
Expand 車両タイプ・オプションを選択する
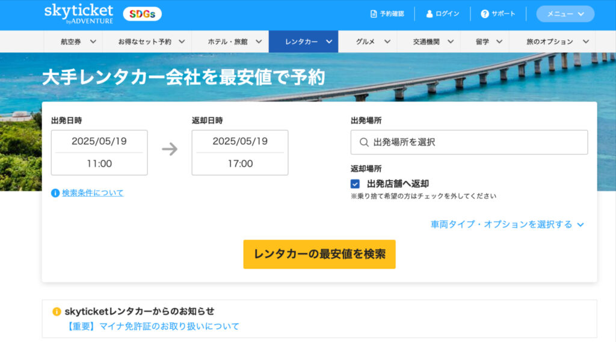tap(507, 225)
